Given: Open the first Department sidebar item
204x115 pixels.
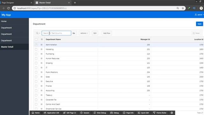Looking at the screenshot, I should point(14,28).
